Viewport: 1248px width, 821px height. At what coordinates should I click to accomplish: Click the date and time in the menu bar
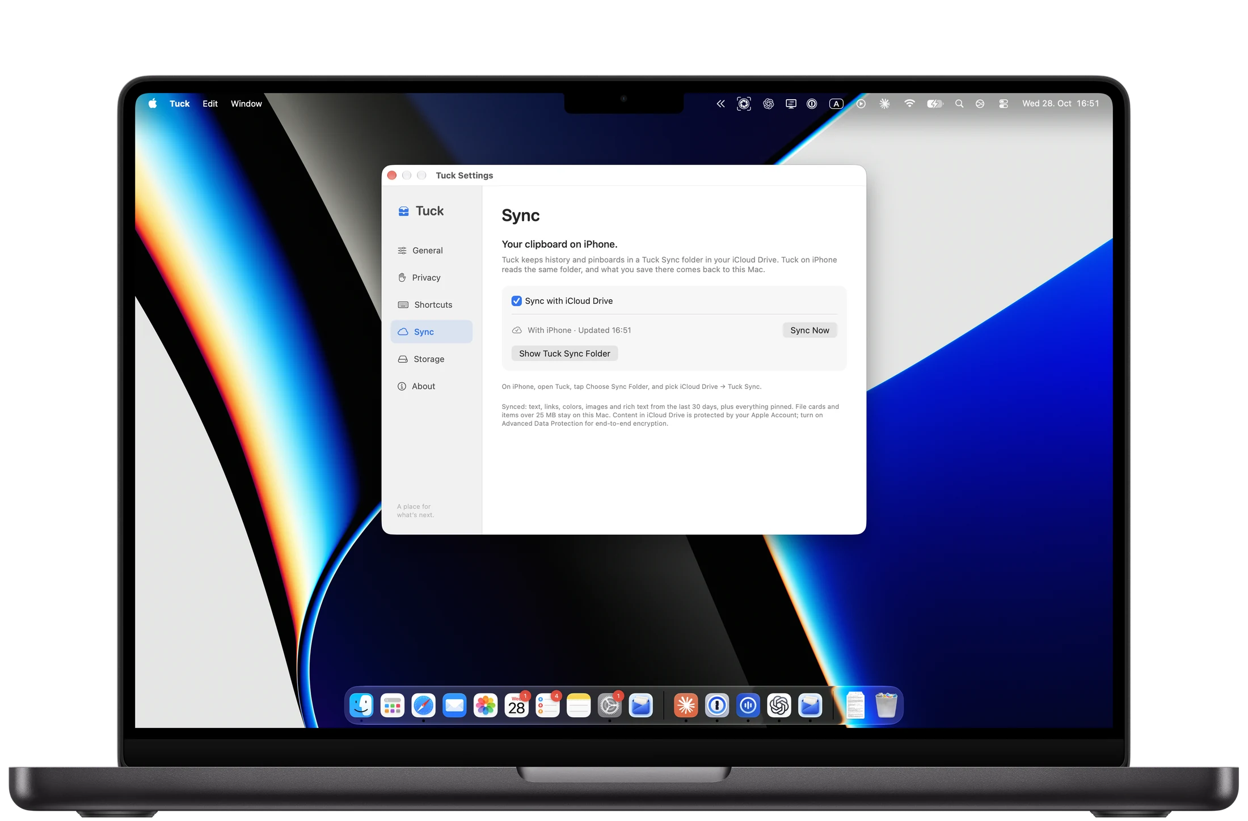pyautogui.click(x=1060, y=104)
